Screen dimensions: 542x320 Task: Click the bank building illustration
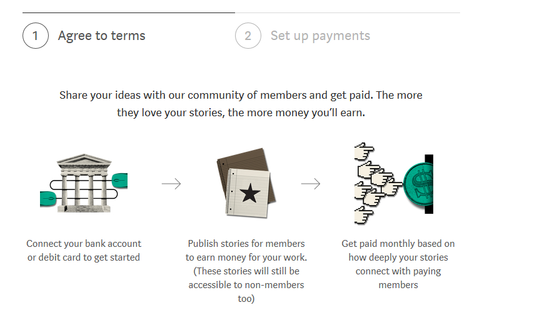[84, 183]
